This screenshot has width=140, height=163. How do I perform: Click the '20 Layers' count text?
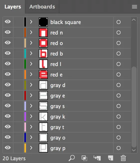[x=14, y=158]
